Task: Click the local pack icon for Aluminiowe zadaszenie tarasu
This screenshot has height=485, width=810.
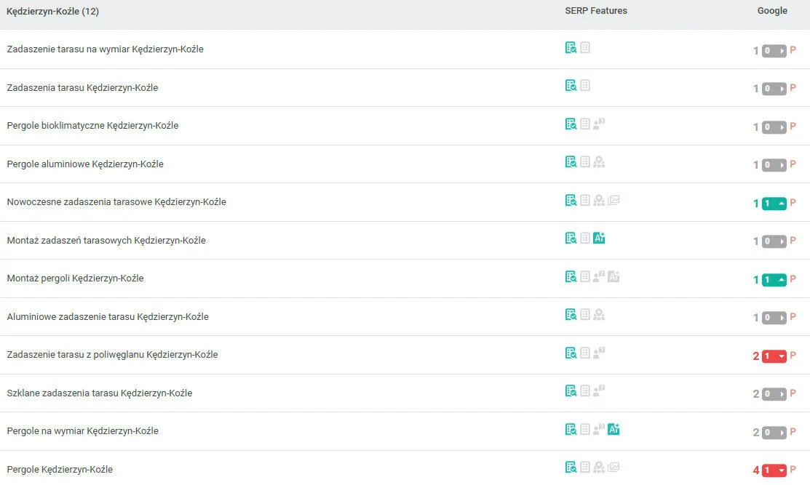Action: (x=599, y=314)
